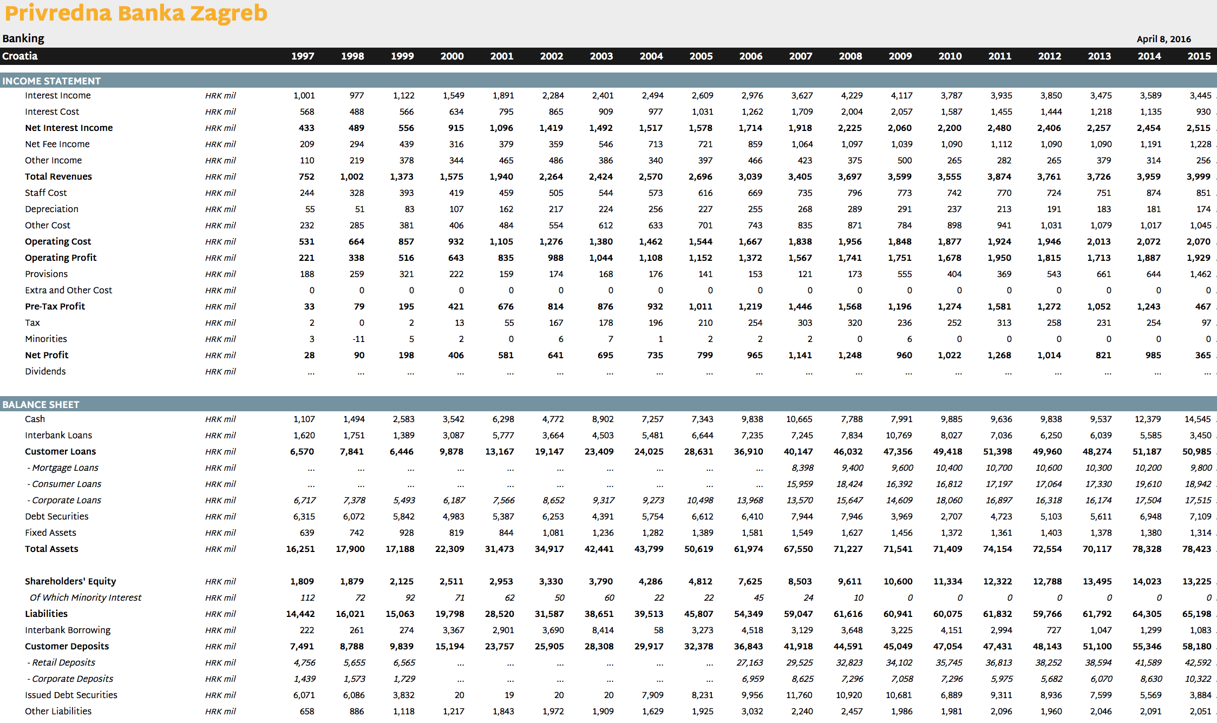Select the Customer Deposits row label

tap(67, 646)
